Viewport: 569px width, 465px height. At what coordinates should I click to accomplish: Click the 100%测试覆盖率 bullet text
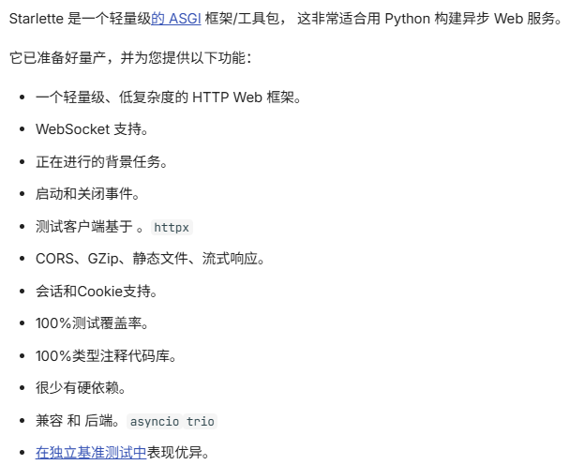92,323
